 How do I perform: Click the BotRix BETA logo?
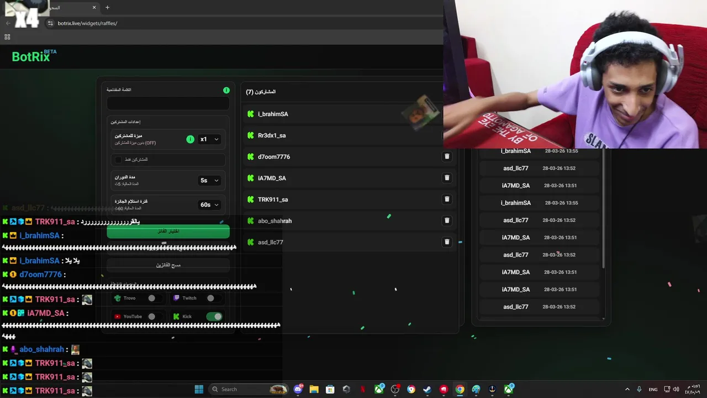tap(34, 56)
